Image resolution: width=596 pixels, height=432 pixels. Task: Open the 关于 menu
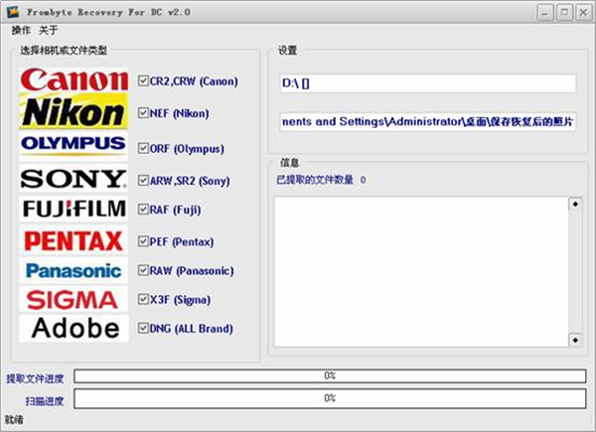pos(48,30)
